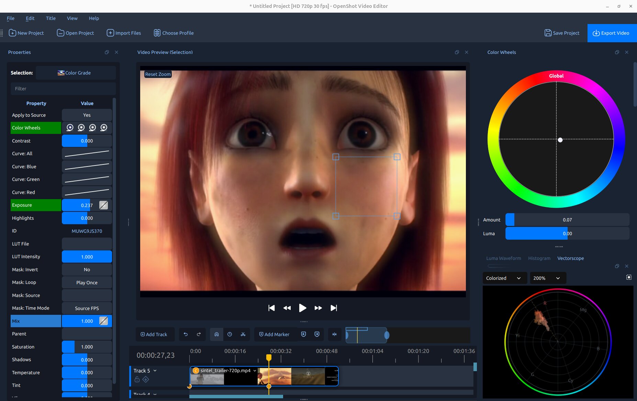Close the Properties panel
Screen dimensions: 637x401
coord(116,52)
